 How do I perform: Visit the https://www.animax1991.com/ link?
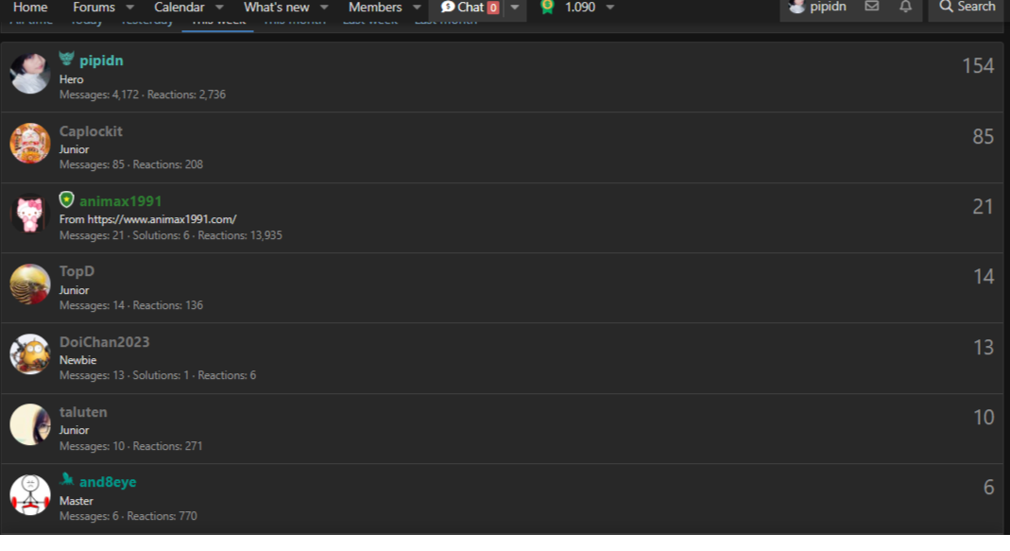pyautogui.click(x=162, y=219)
